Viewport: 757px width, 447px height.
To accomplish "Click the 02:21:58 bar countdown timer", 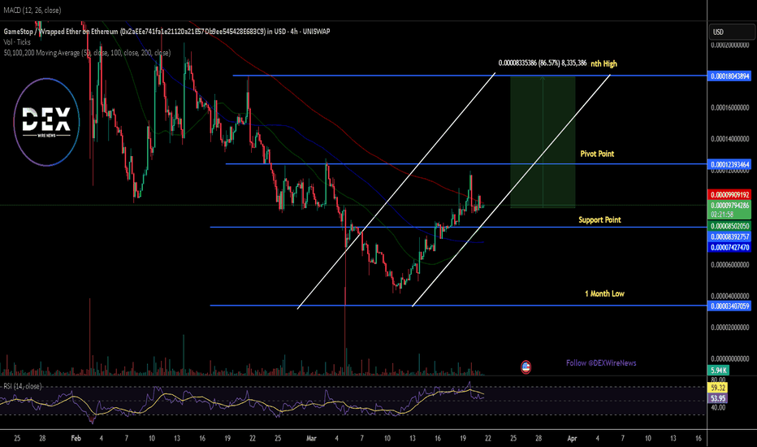I will coord(722,215).
